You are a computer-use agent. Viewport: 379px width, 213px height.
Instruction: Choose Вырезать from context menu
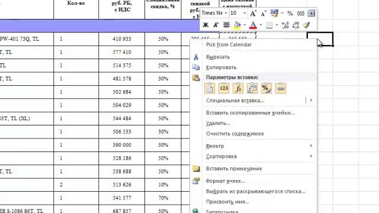[x=218, y=57]
